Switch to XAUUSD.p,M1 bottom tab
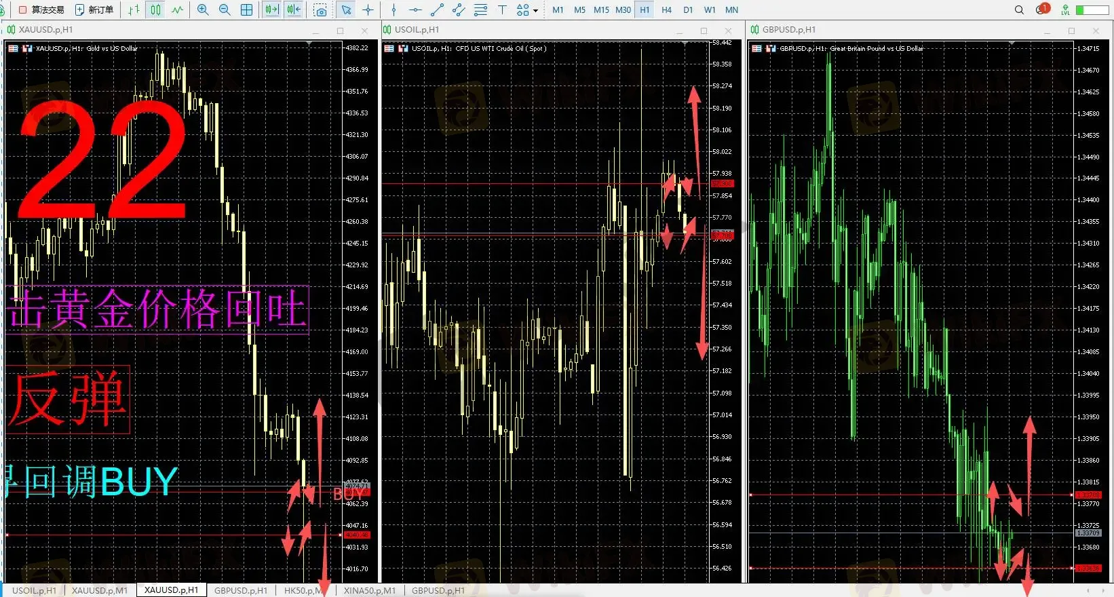 (x=100, y=590)
